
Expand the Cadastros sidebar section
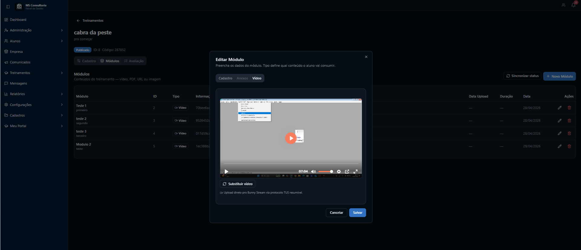(x=34, y=115)
